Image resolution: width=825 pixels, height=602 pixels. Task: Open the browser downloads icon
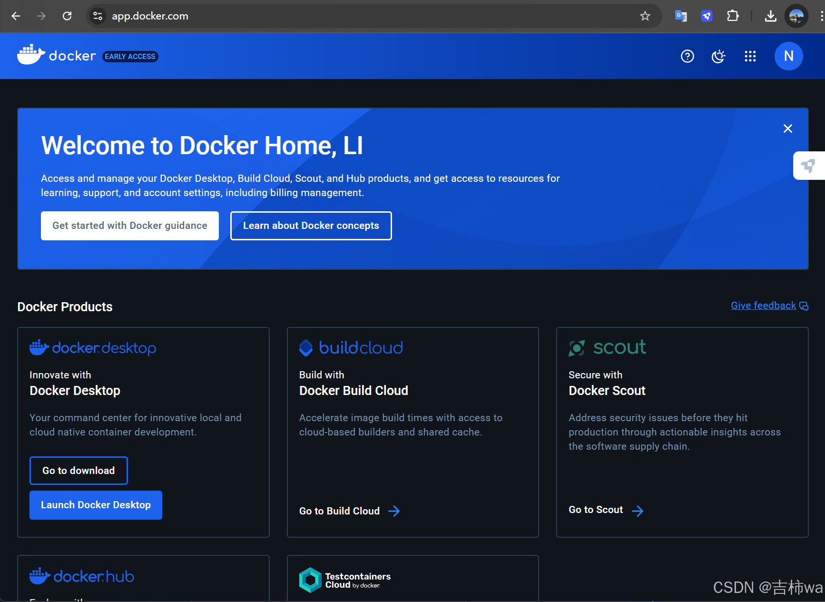(x=771, y=16)
